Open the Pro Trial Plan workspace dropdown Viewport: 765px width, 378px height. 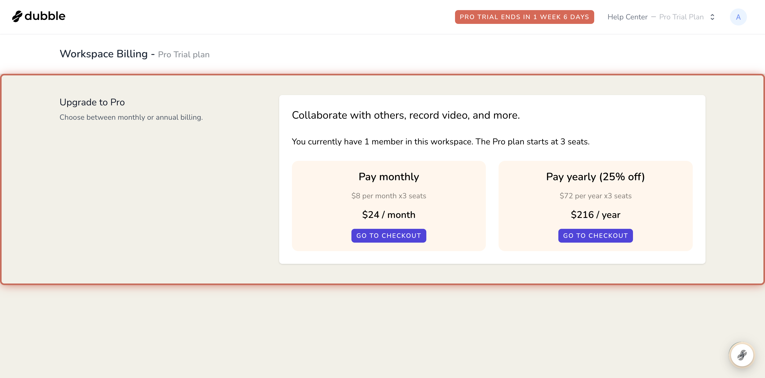point(681,17)
